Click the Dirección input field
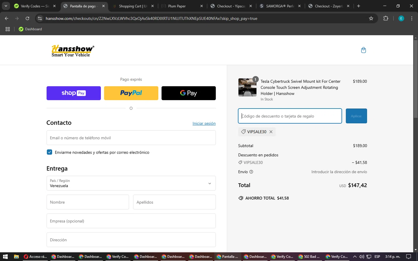Viewport: 418px width, 261px height. point(131,240)
